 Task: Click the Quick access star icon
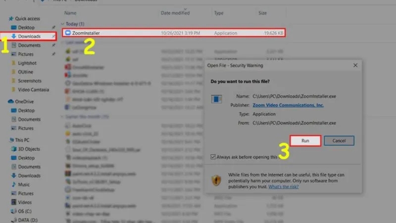(11, 18)
